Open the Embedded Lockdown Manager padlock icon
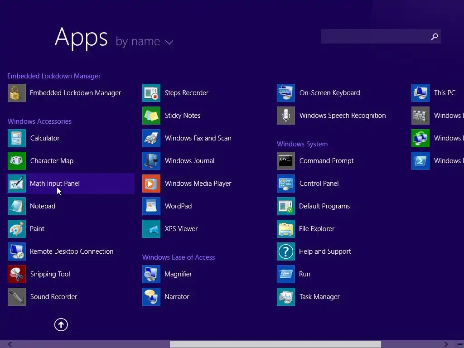 click(x=17, y=93)
